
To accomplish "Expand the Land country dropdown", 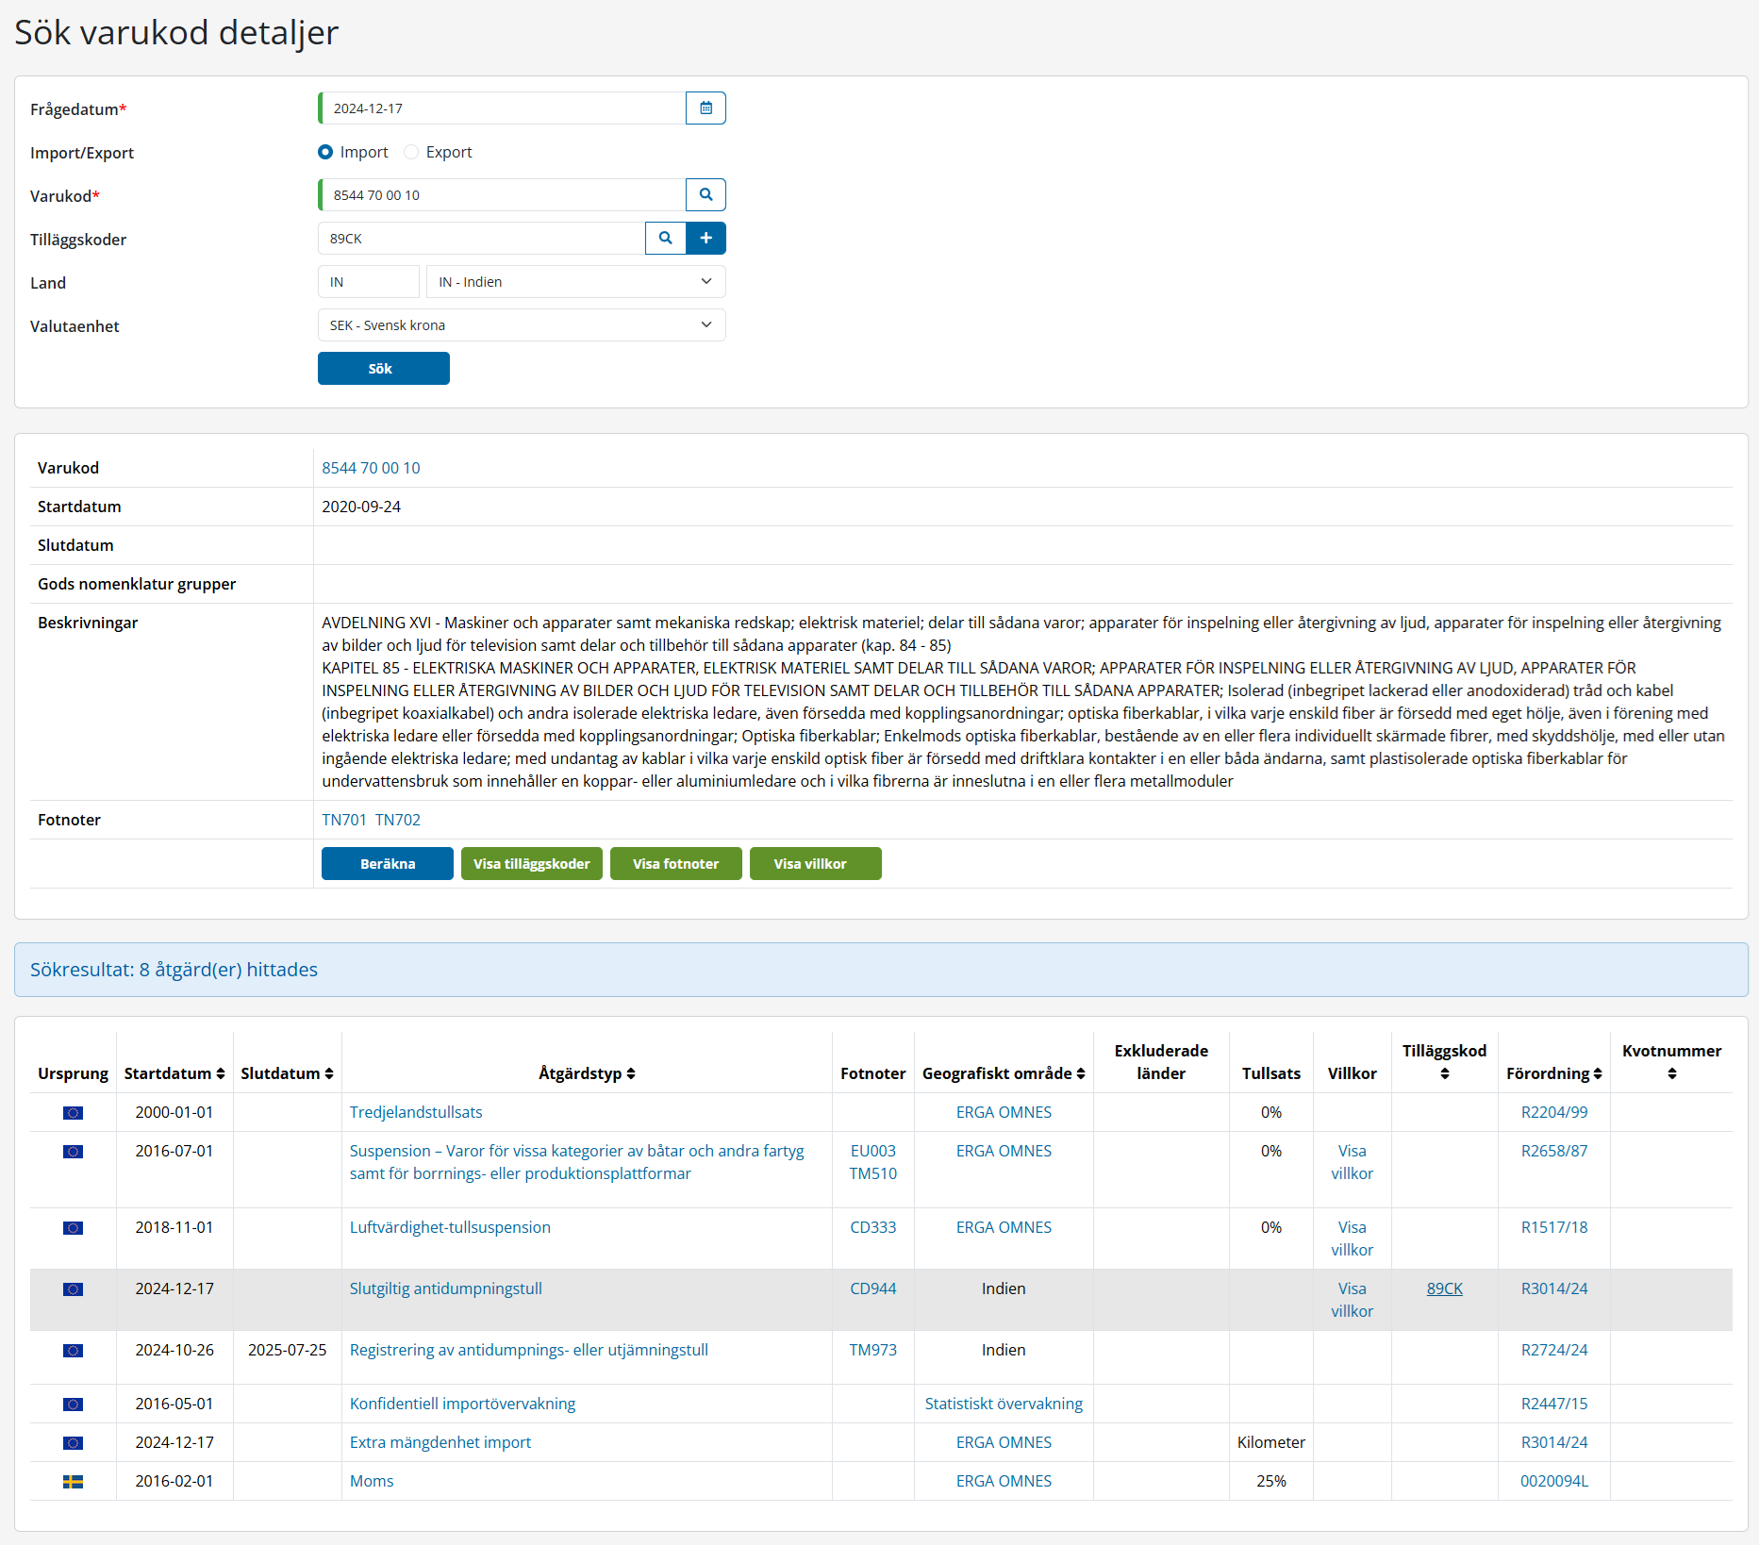I will [575, 282].
